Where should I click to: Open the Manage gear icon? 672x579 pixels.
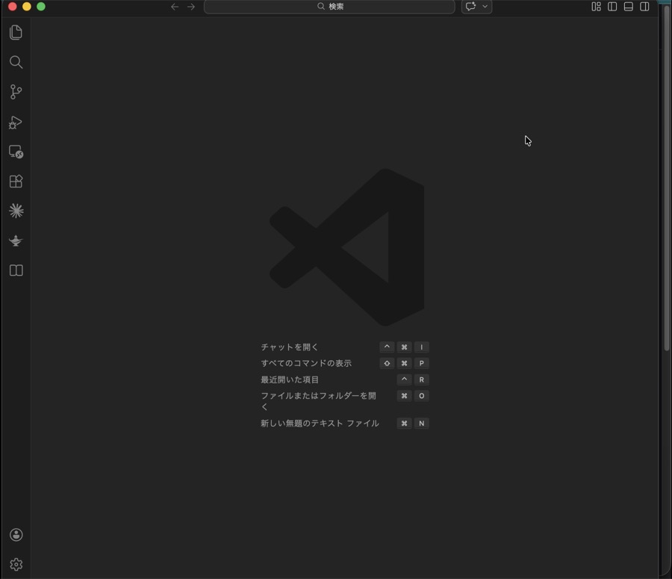(x=16, y=564)
